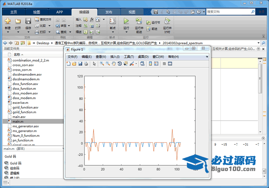This screenshot has height=188, width=269.
Task: Click the Data Cursor tool
Action: coord(125,64)
